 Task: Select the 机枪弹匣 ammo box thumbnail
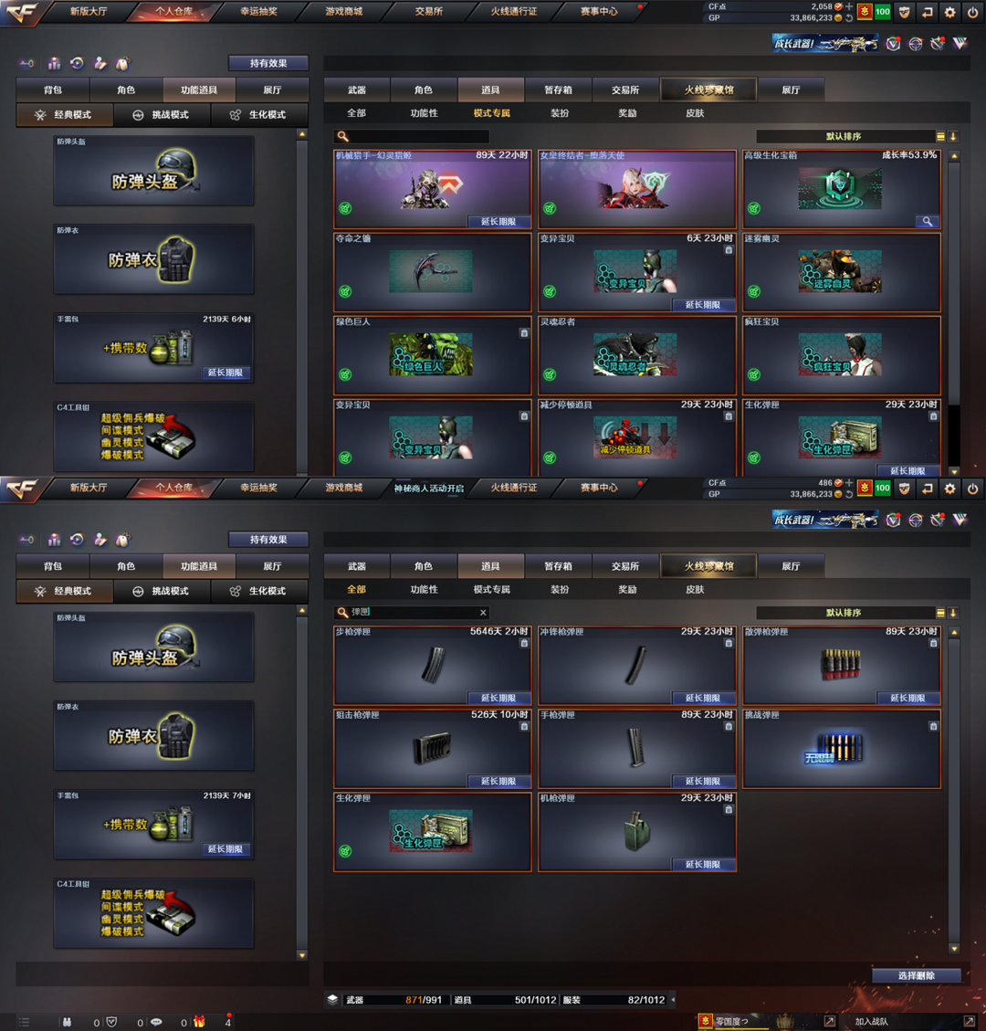point(636,833)
